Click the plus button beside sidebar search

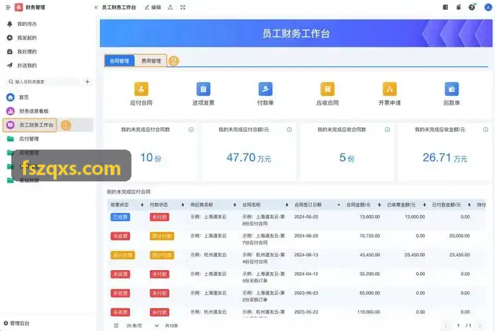click(88, 82)
